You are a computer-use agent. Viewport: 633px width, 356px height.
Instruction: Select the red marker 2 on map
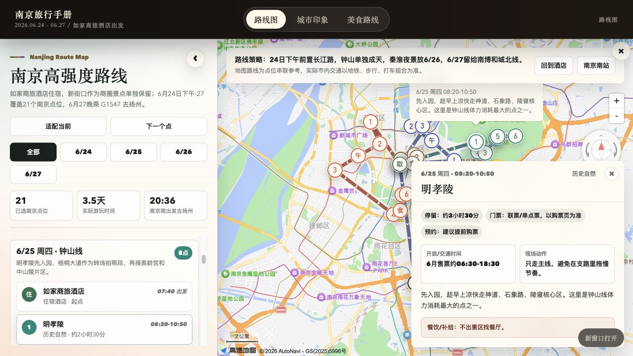click(x=379, y=144)
